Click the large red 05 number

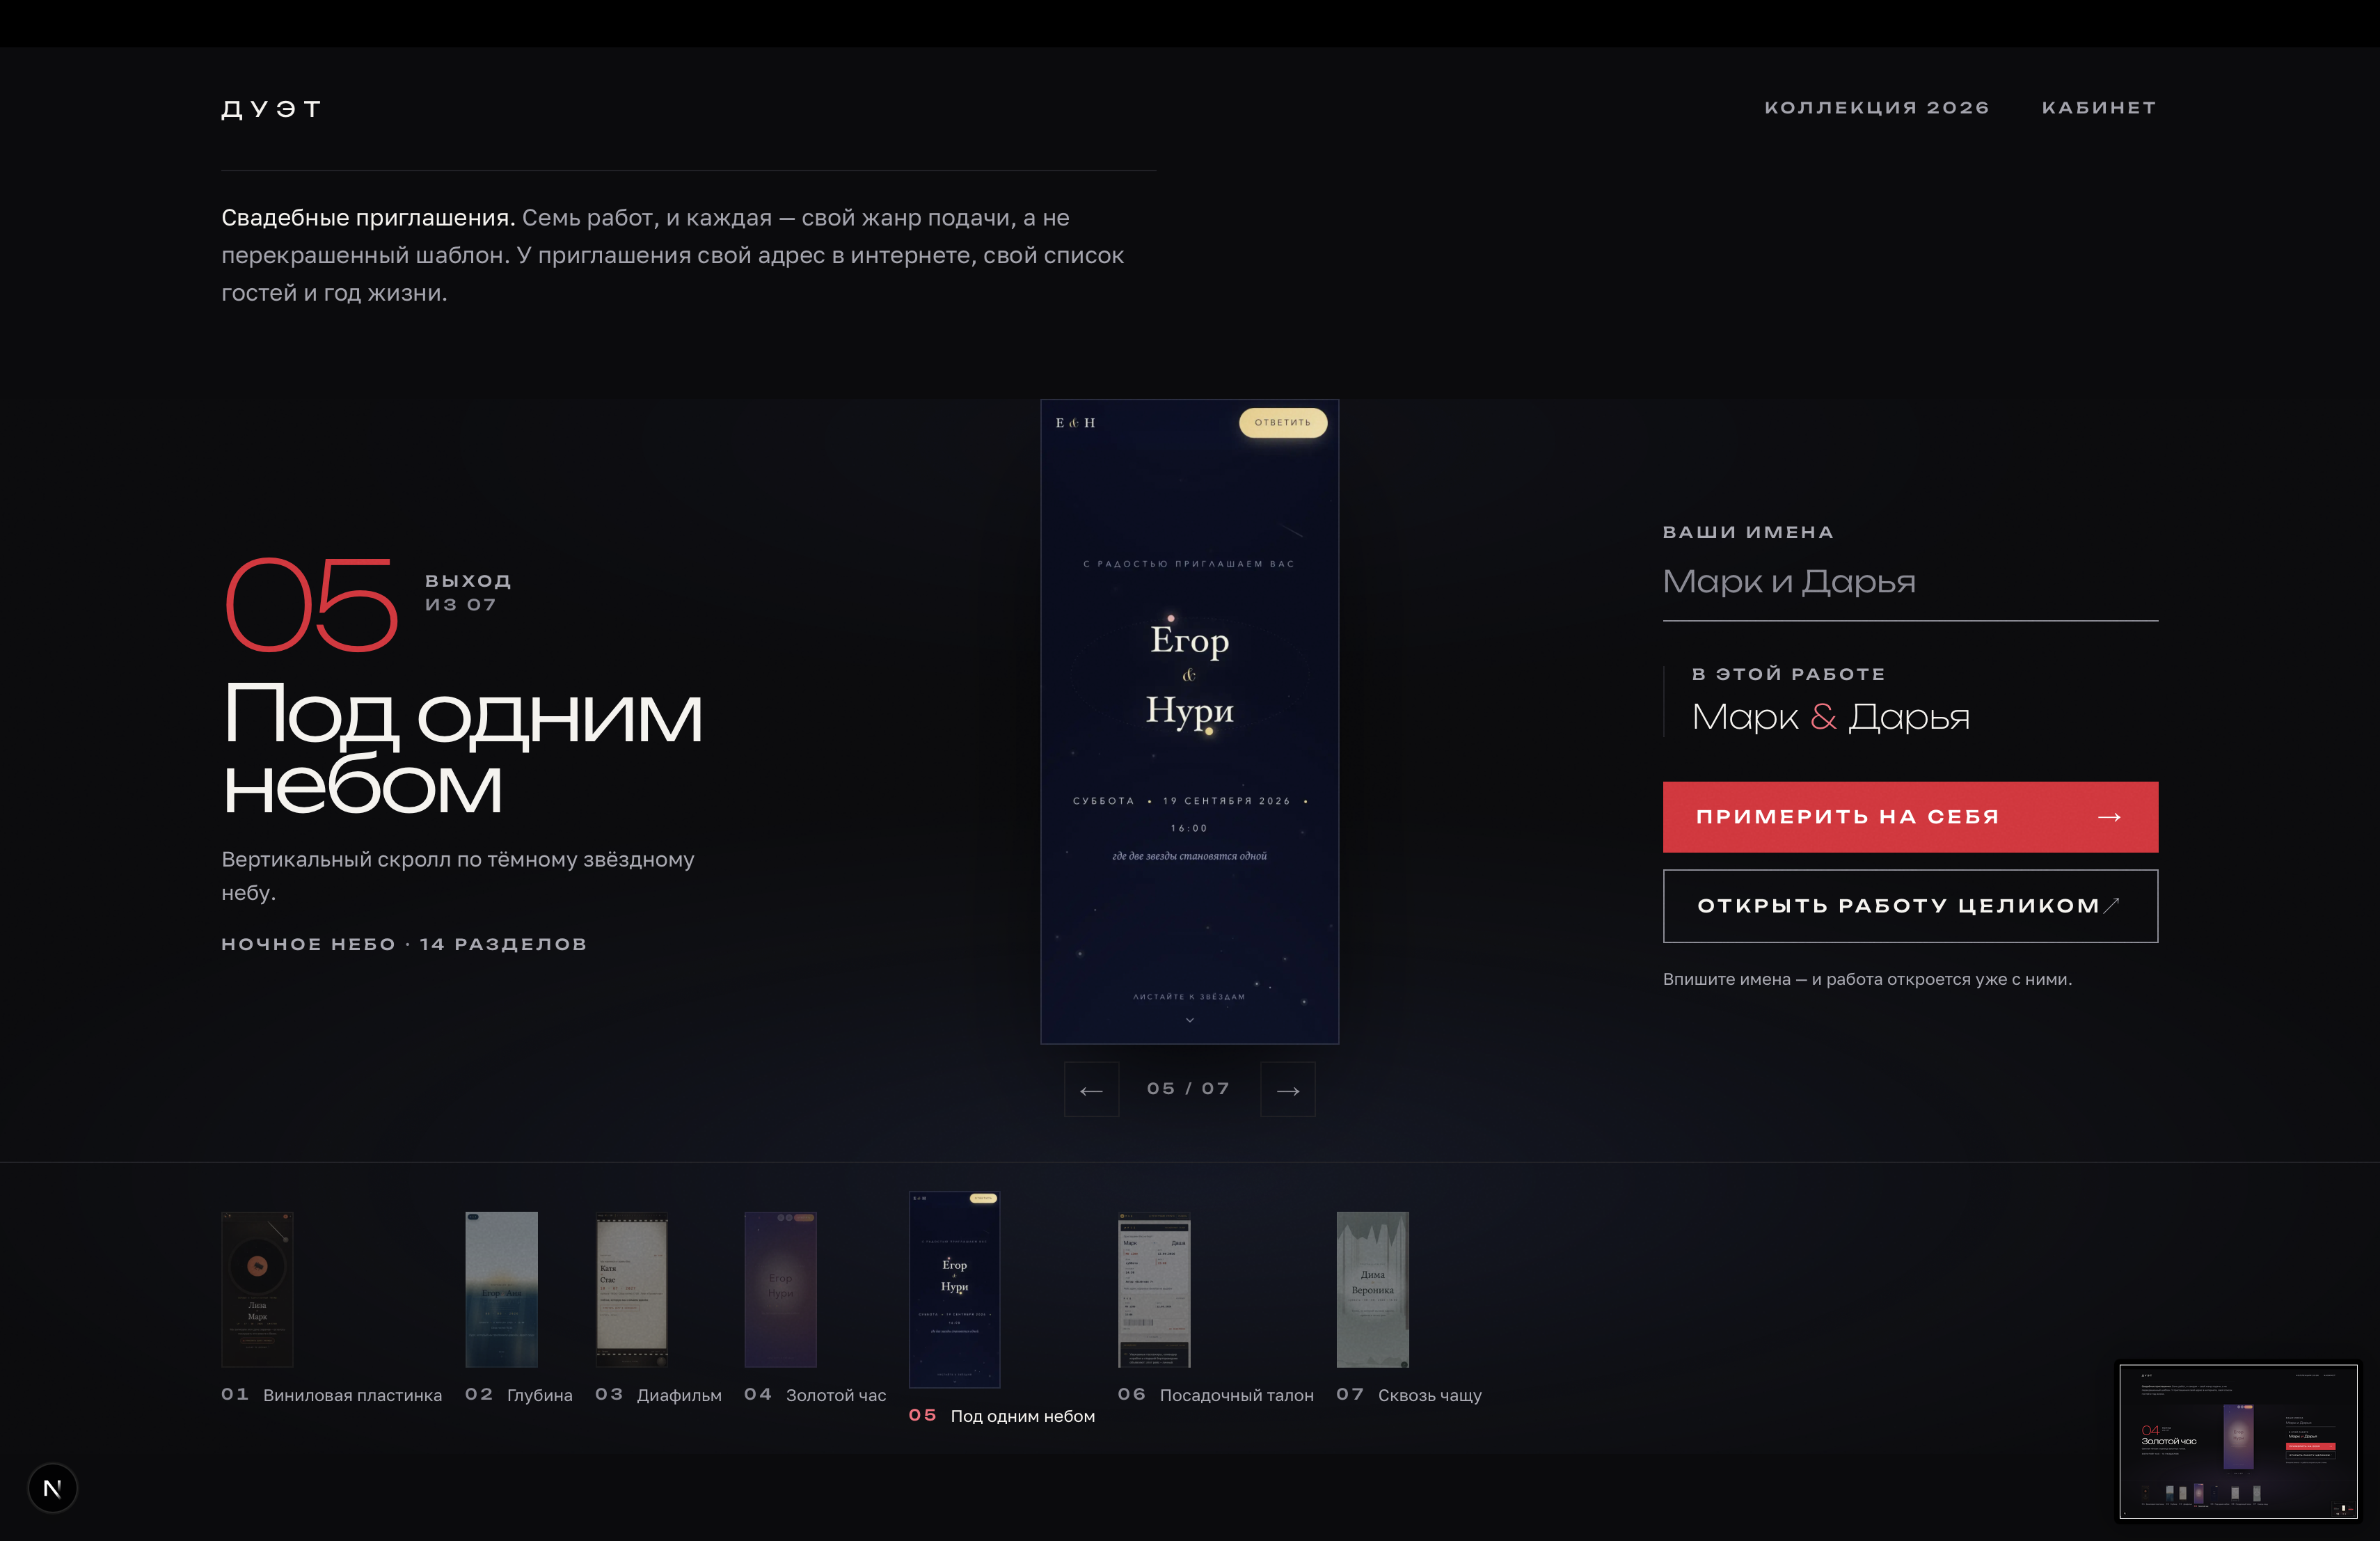312,604
